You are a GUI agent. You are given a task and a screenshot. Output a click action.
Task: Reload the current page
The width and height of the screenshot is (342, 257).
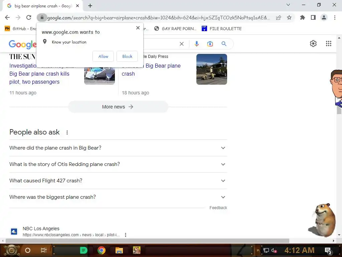click(x=29, y=17)
